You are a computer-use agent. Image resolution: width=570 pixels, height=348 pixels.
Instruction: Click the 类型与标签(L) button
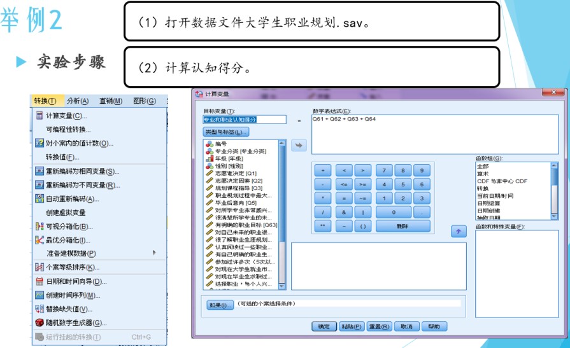pos(226,132)
